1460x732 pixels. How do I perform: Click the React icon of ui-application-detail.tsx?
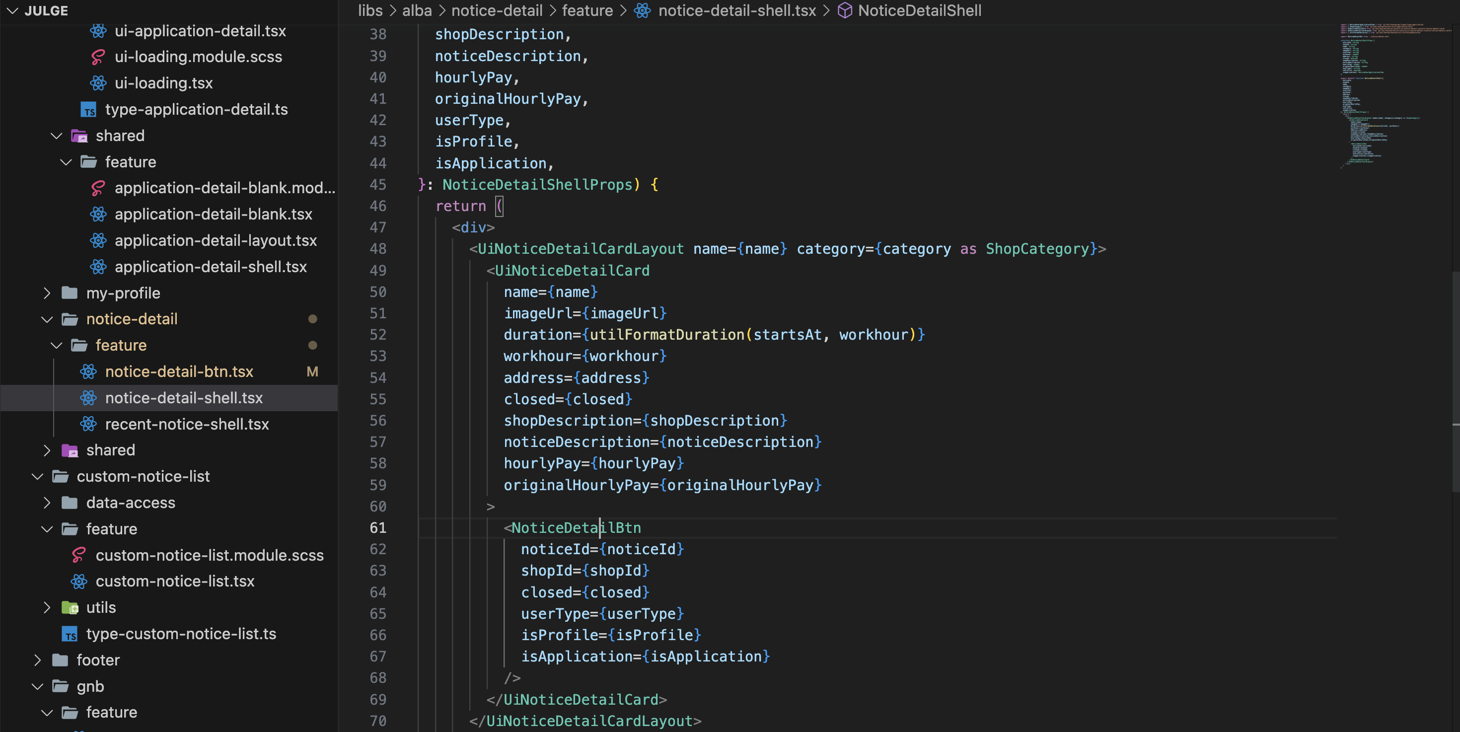point(98,31)
